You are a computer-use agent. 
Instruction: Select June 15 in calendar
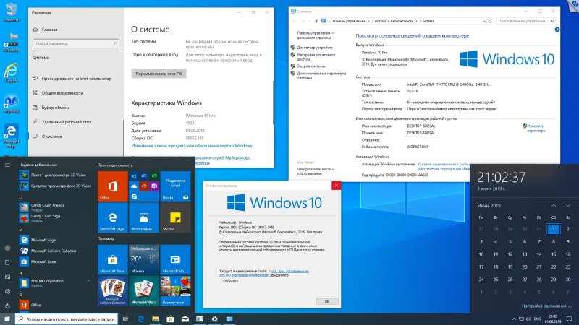coord(554,254)
